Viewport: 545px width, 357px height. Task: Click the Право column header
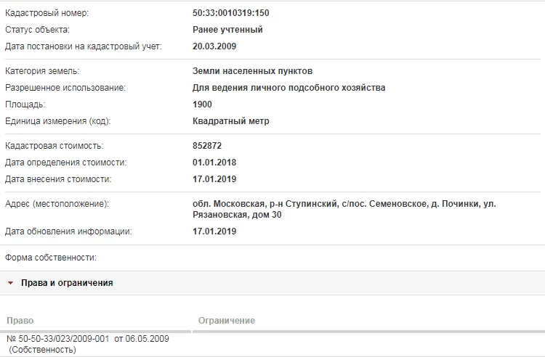pyautogui.click(x=20, y=321)
